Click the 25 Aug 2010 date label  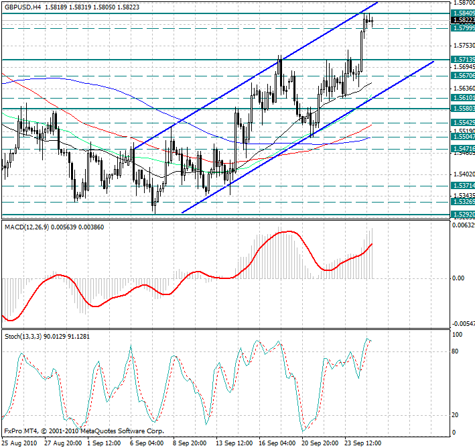(19, 443)
